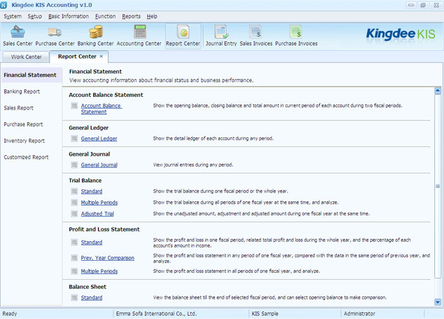This screenshot has height=319, width=444.
Task: Click icon beside General Journal link
Action: click(x=74, y=165)
